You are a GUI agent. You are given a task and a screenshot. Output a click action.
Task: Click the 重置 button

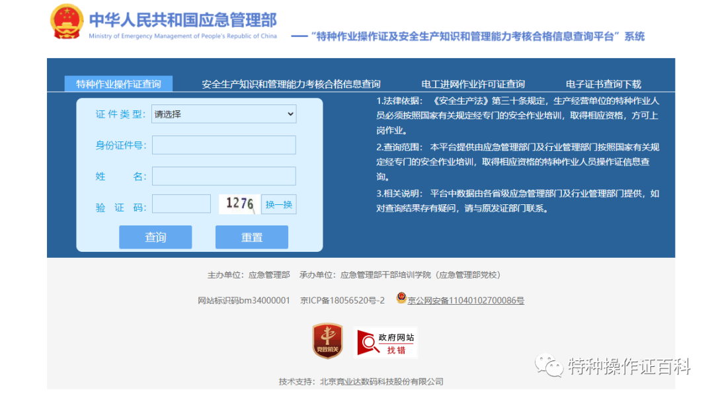click(252, 237)
